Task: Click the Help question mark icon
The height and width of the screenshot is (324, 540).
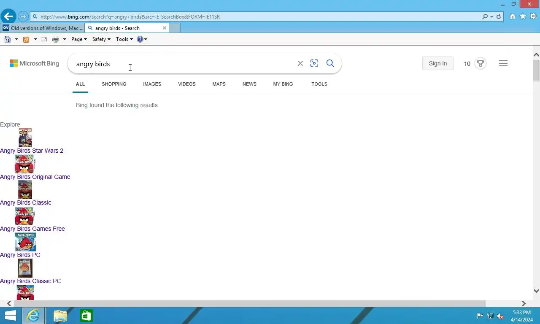Action: [x=140, y=39]
